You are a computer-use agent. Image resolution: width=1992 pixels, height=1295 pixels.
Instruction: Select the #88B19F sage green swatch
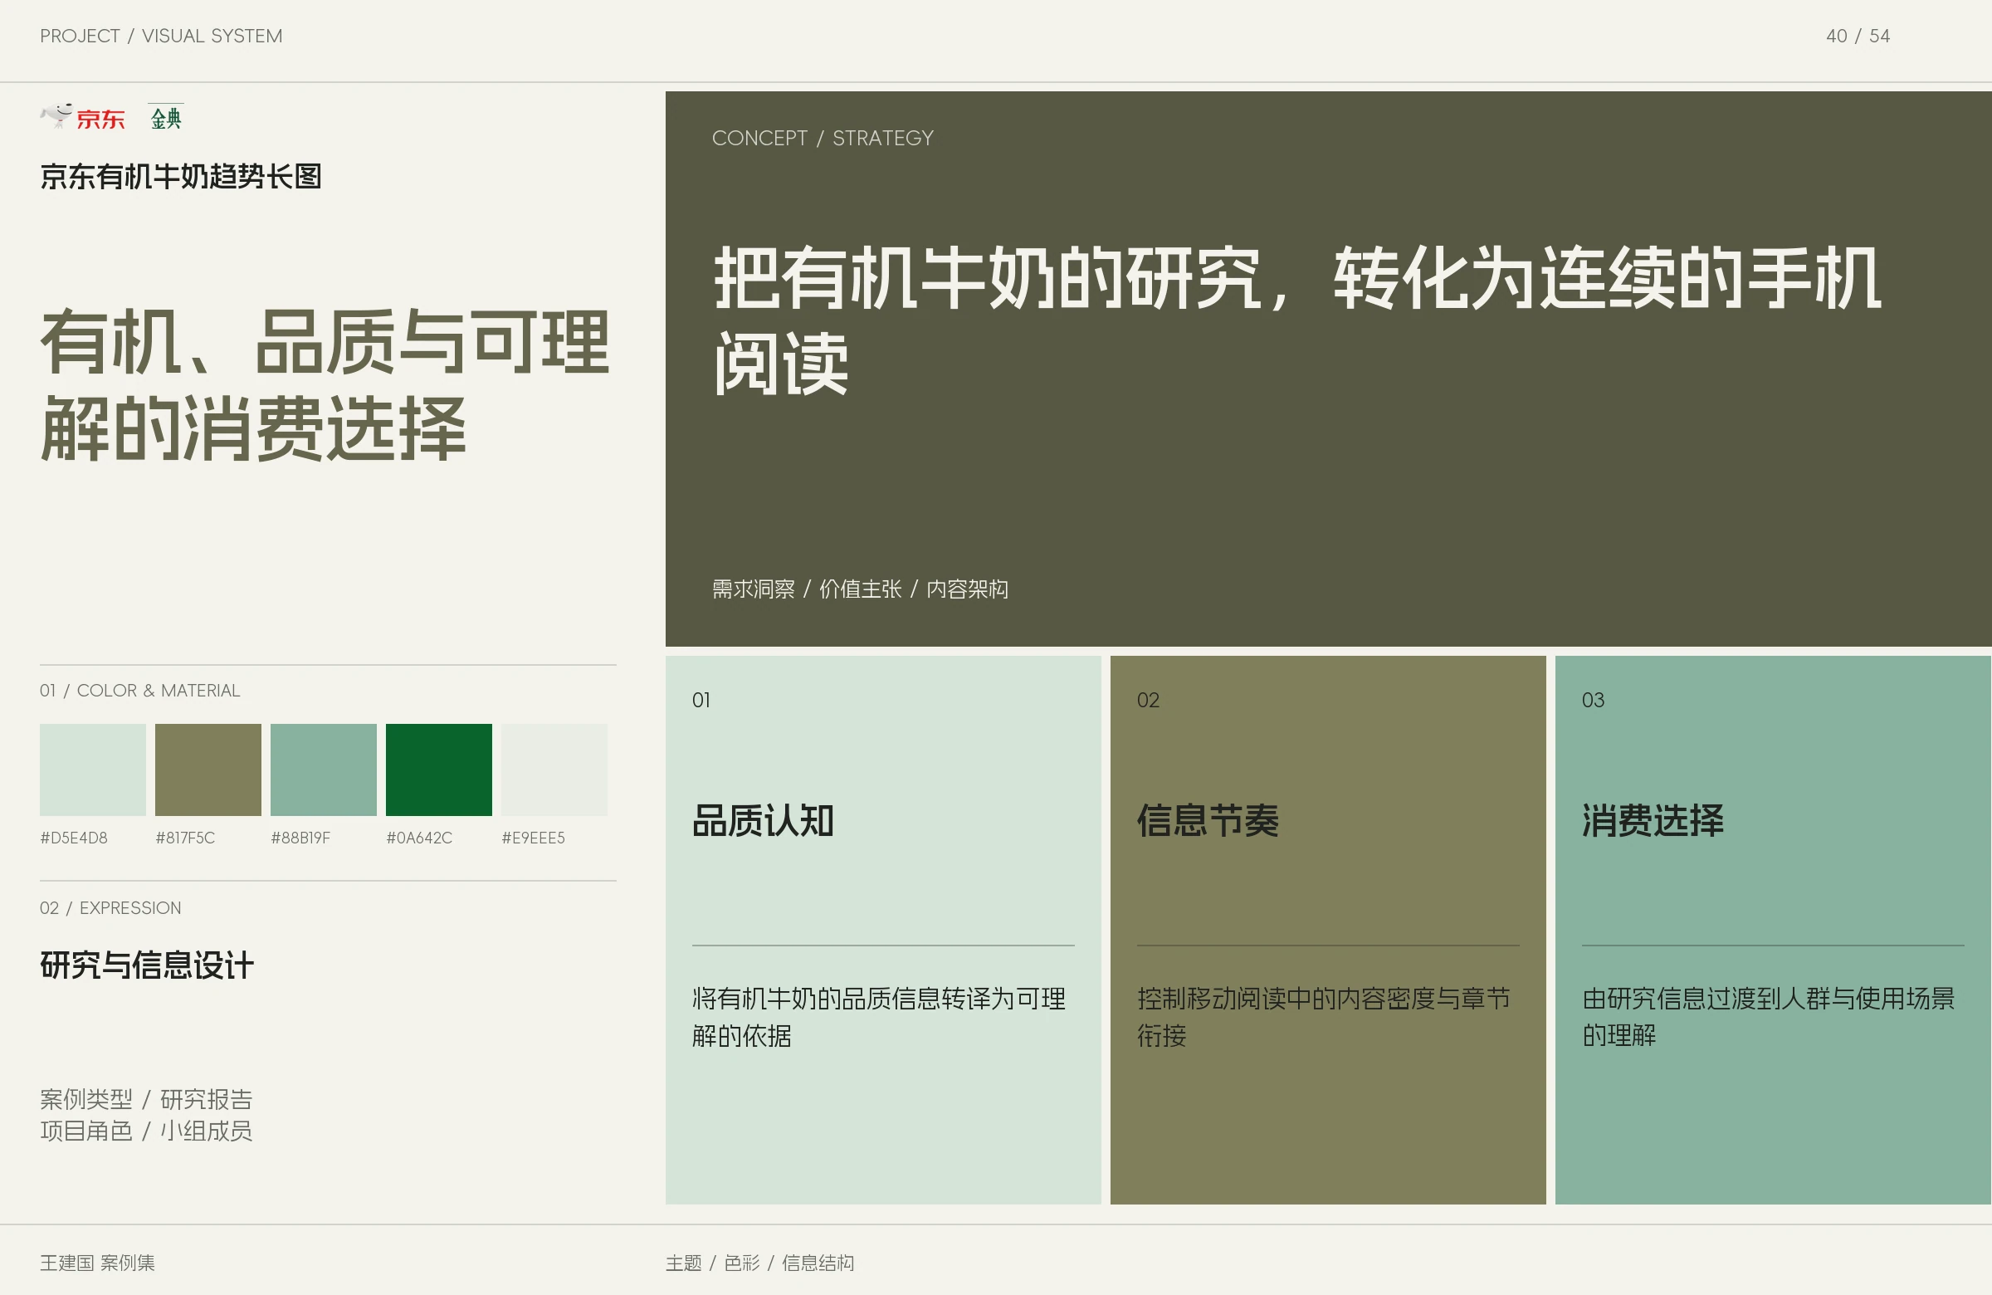tap(324, 770)
